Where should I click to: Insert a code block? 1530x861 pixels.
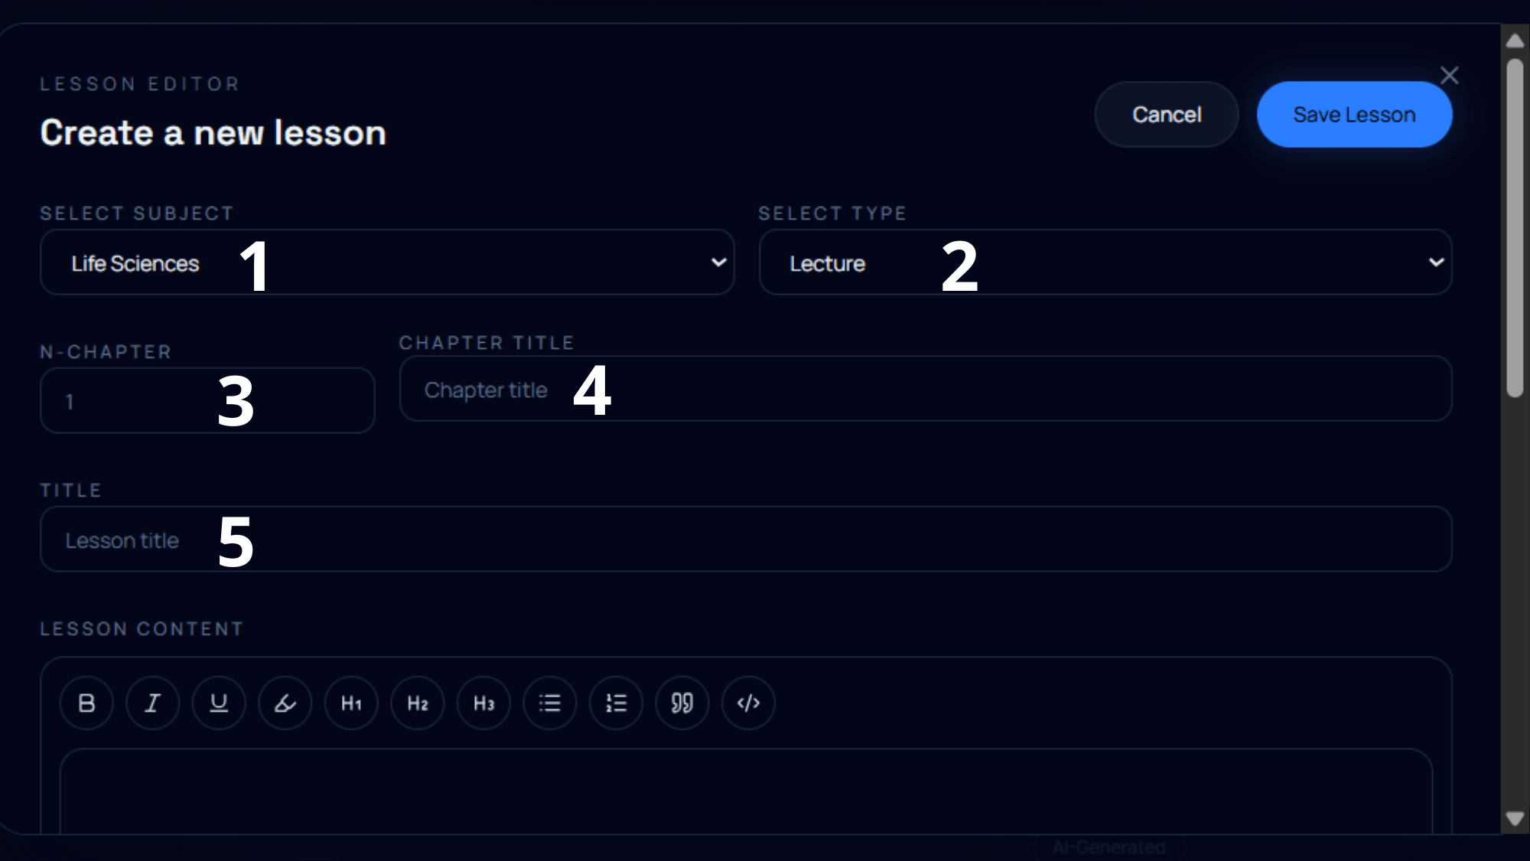tap(748, 703)
